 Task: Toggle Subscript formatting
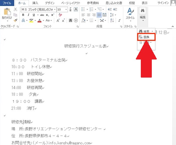tap(47, 15)
